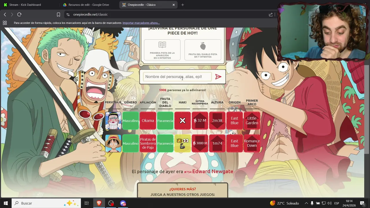
Task: Click the 3000 M bounty cell
Action: pyautogui.click(x=200, y=143)
